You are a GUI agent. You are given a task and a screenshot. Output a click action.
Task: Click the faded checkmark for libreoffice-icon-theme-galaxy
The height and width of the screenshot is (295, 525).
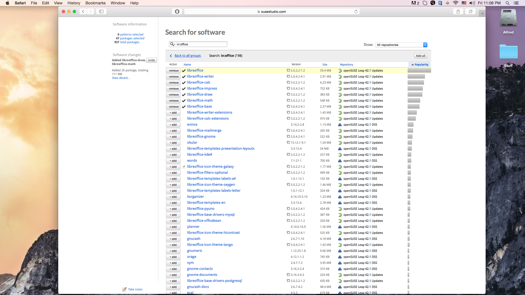click(x=184, y=167)
